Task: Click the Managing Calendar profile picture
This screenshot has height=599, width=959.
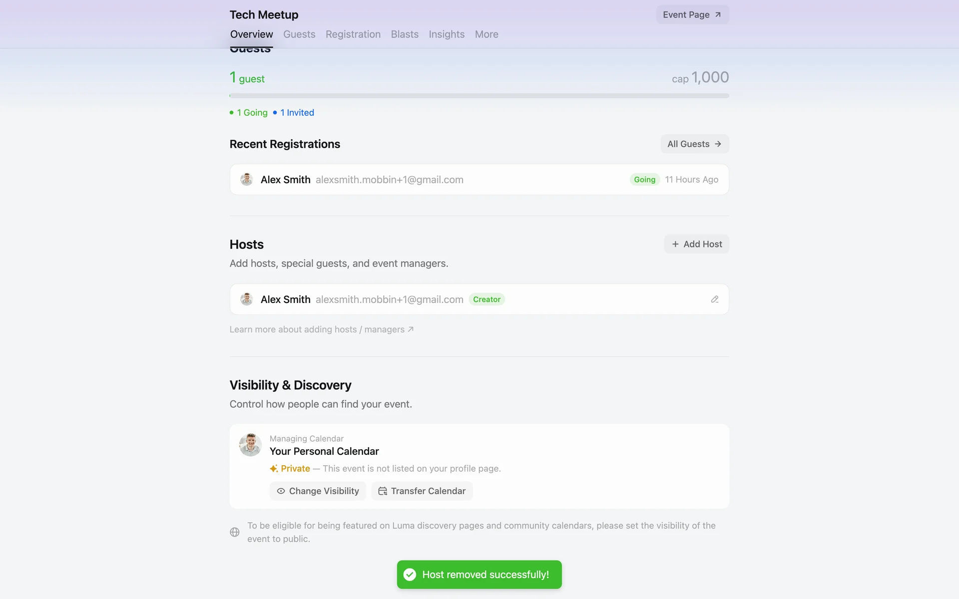Action: click(250, 445)
